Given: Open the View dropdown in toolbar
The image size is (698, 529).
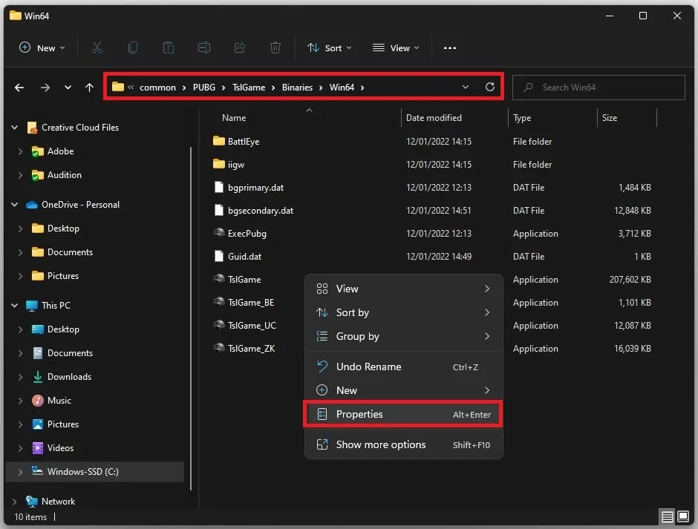Looking at the screenshot, I should coord(396,47).
